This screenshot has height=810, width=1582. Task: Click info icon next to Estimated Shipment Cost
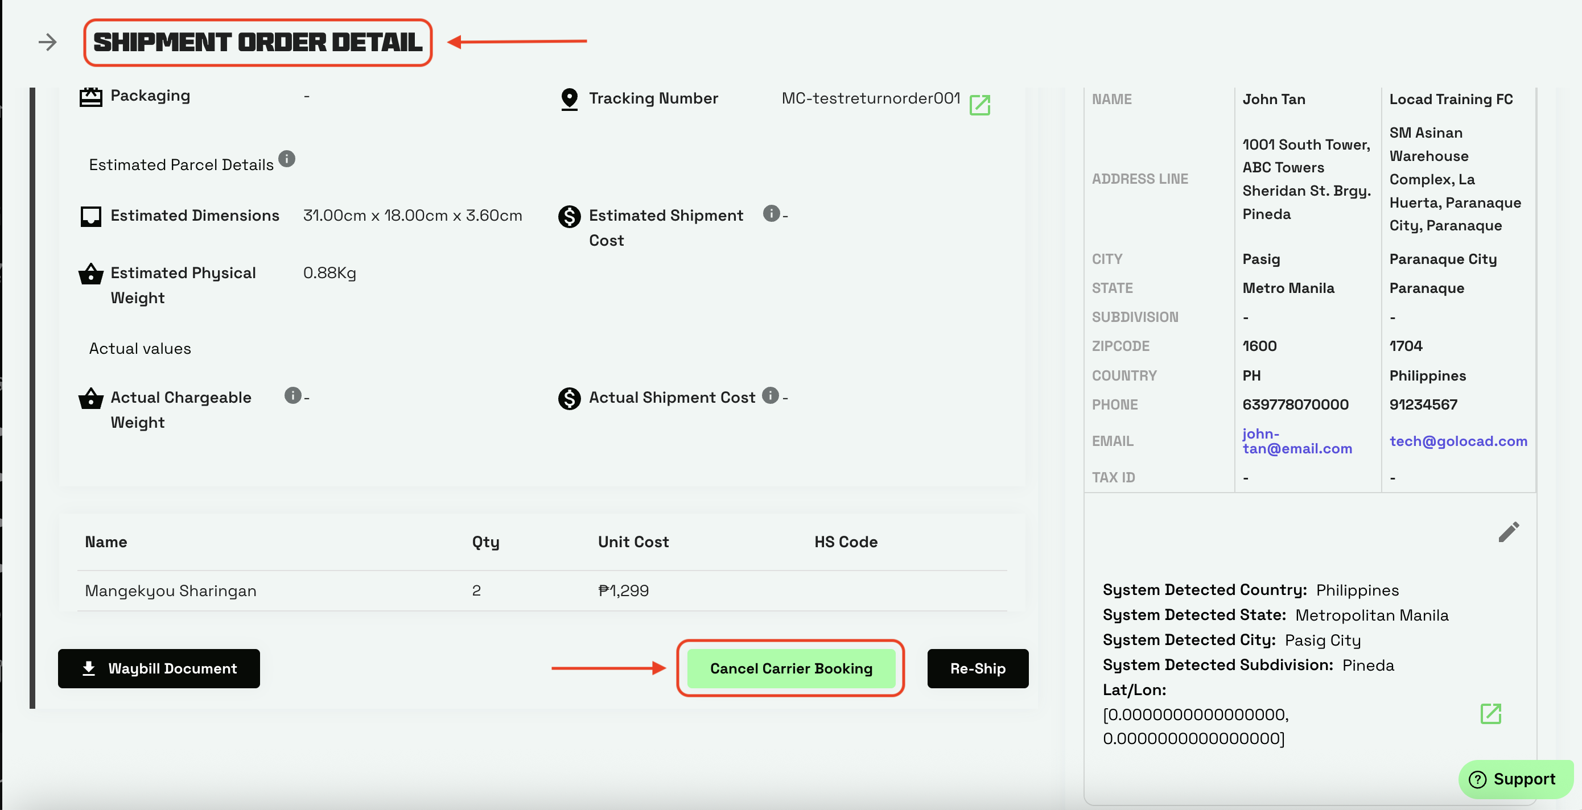771,213
